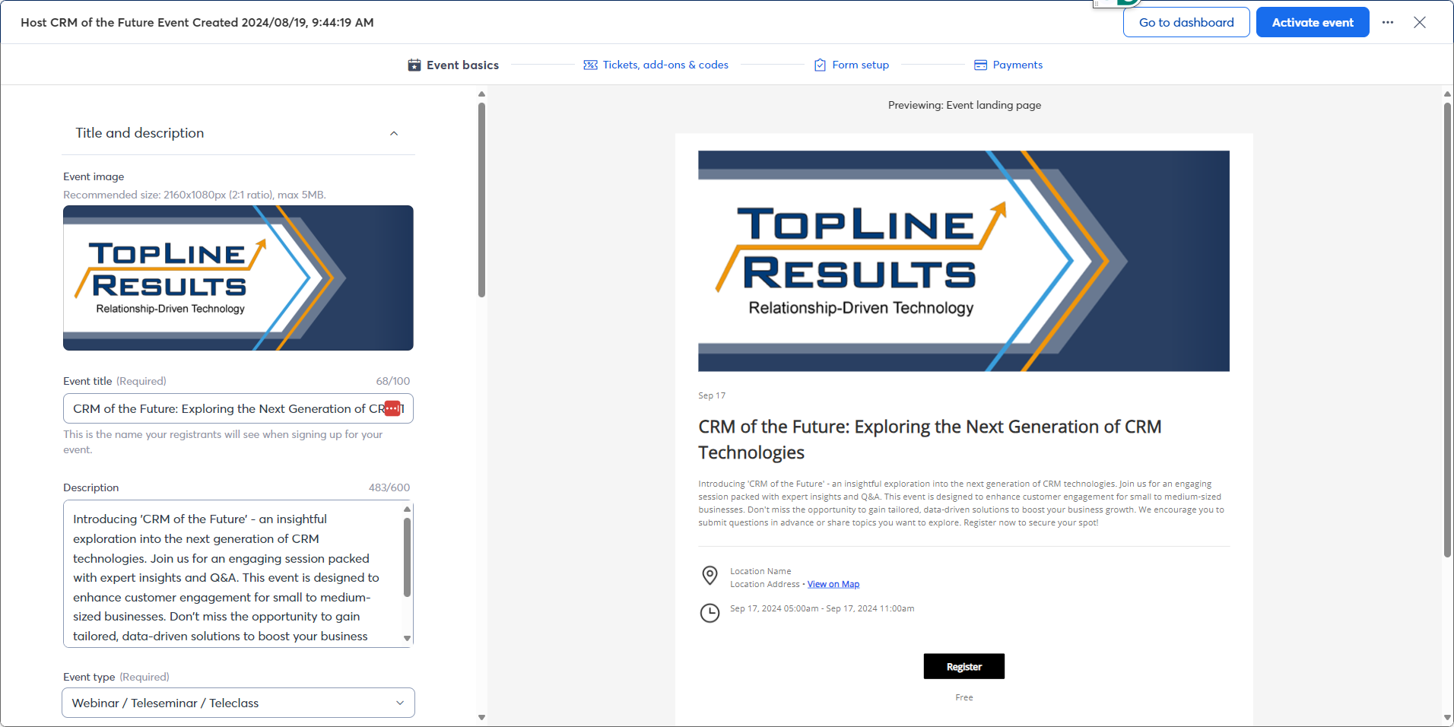Click the left panel scroll up arrow
1454x727 pixels.
point(481,94)
